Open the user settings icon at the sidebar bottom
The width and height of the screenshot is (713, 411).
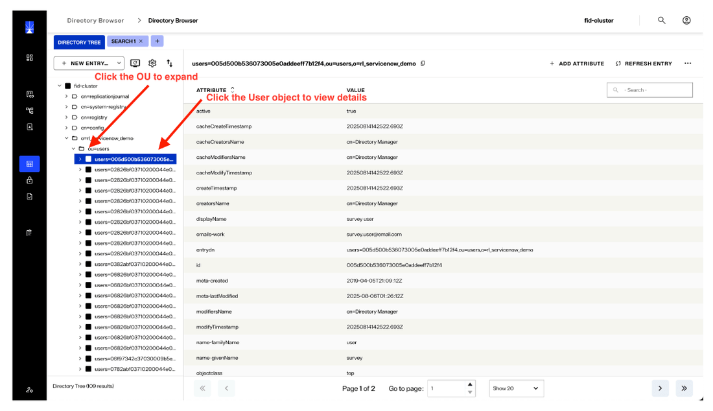(x=30, y=390)
